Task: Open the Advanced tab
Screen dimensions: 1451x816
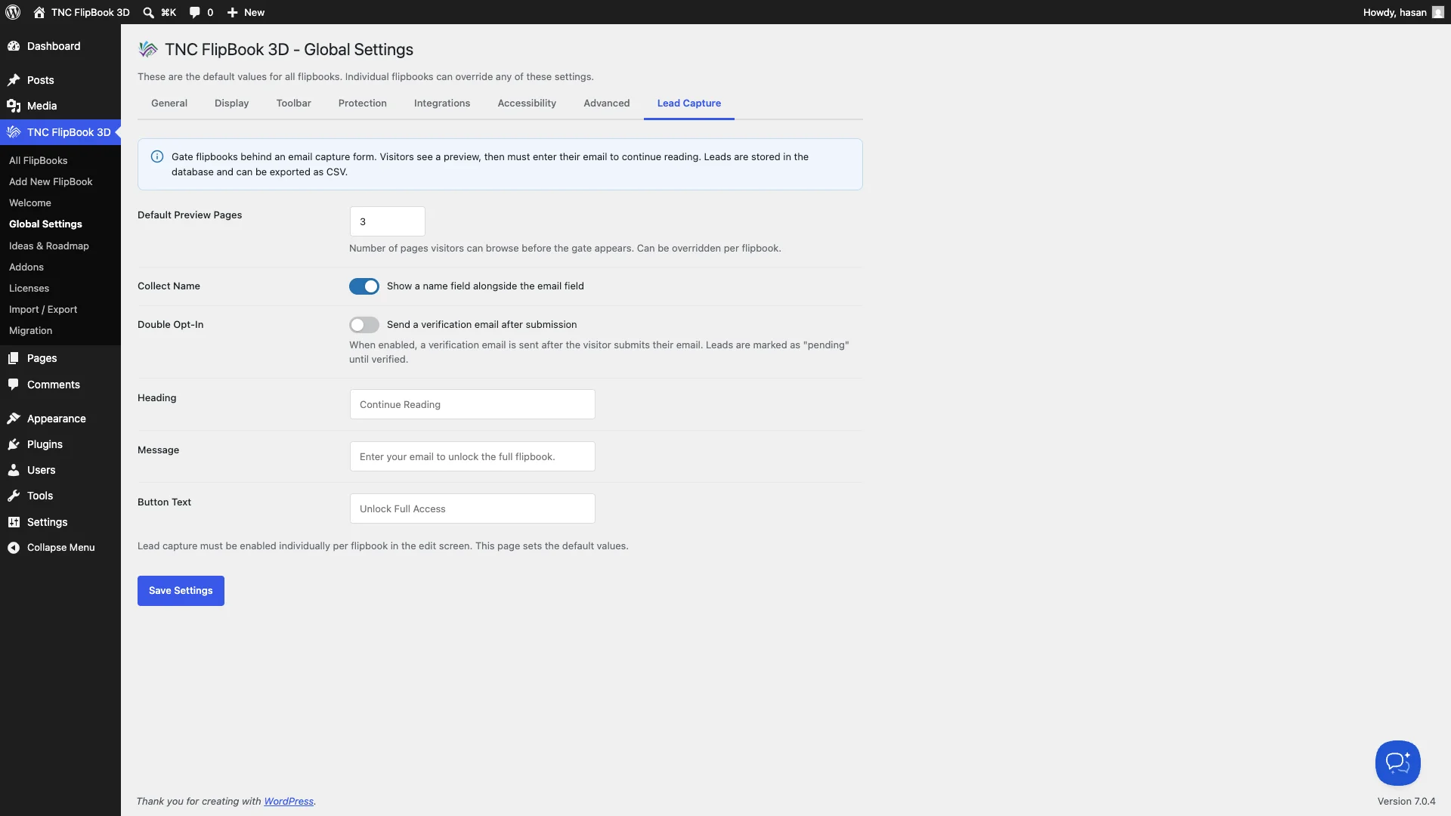Action: tap(607, 104)
